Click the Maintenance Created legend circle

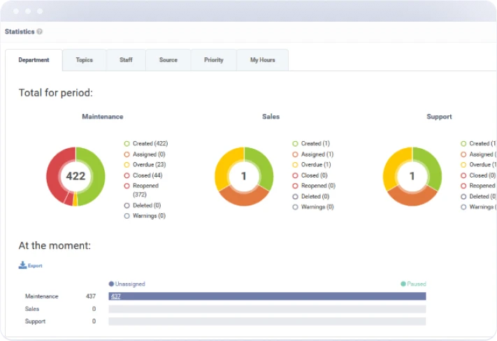[127, 143]
